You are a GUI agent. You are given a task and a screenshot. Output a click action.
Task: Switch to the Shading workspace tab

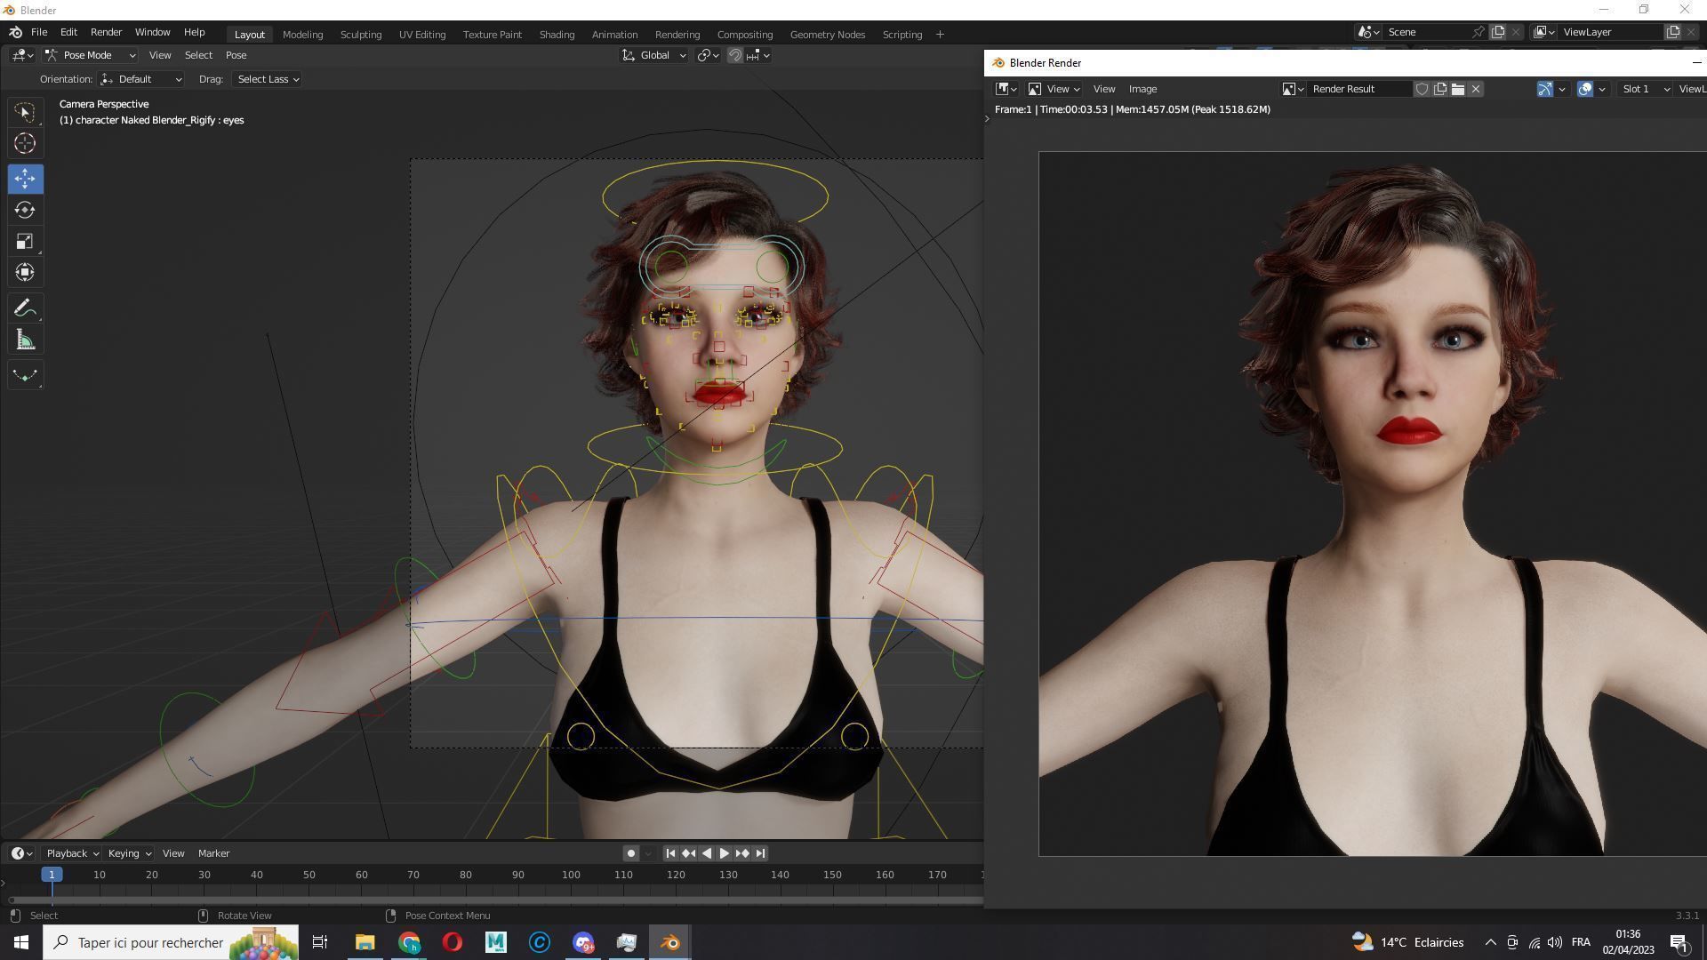point(557,35)
